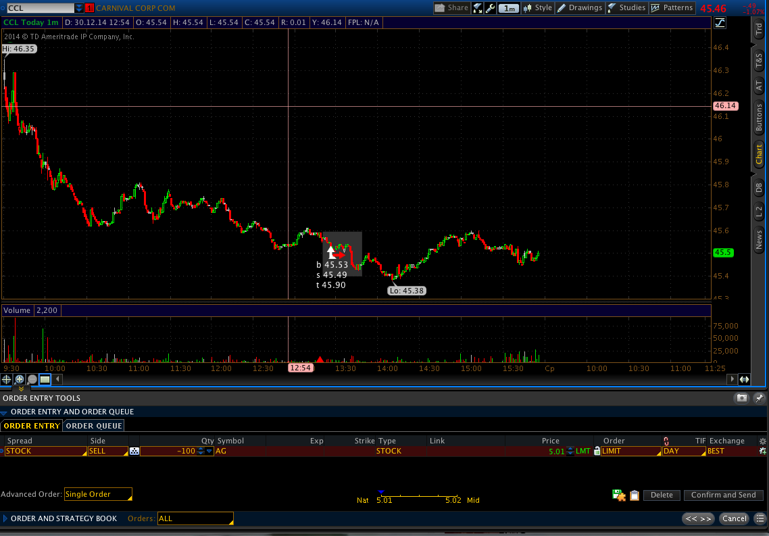The width and height of the screenshot is (769, 536).
Task: Click the price slider between Nat and Mid
Action: (x=420, y=495)
